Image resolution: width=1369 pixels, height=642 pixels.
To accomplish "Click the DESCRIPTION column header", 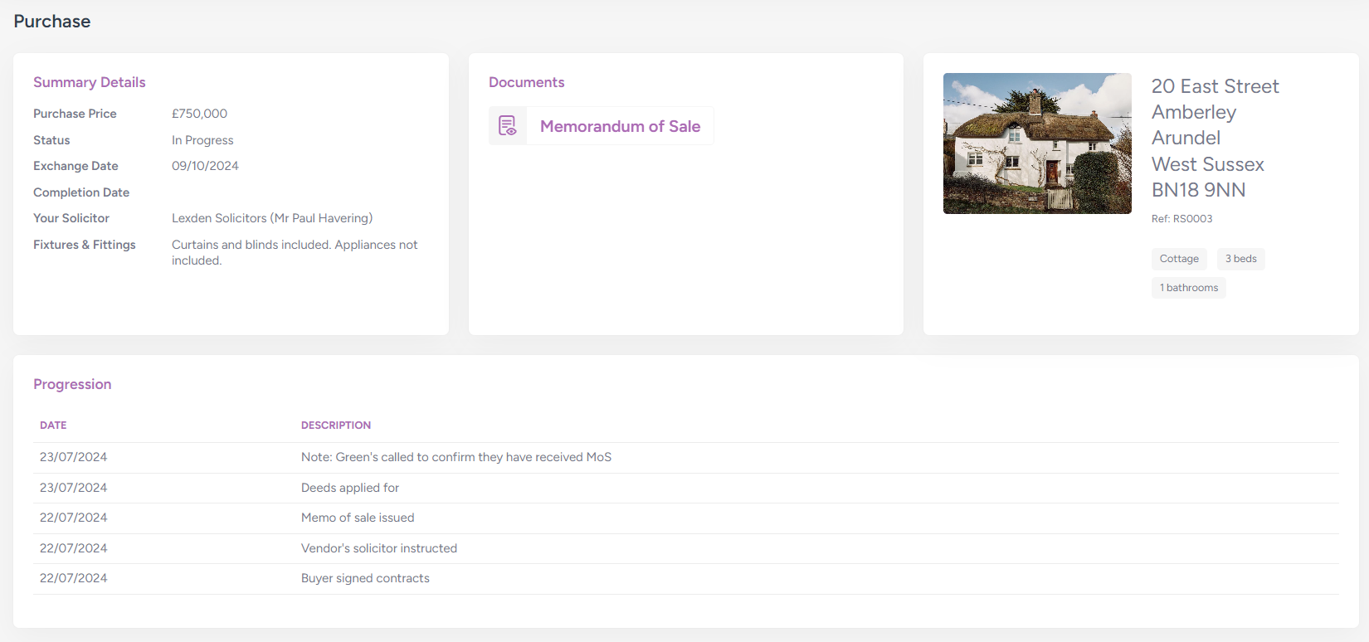I will [x=336, y=426].
